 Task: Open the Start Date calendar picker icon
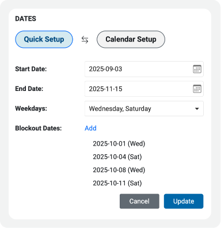[197, 69]
